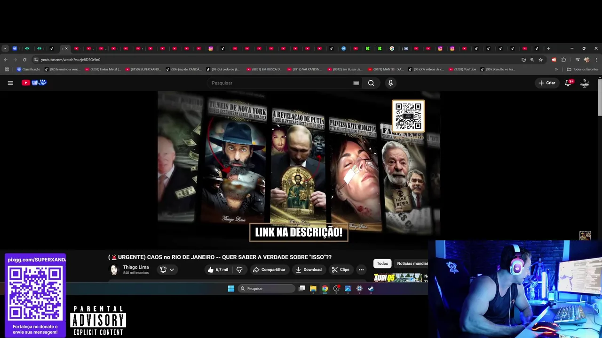Start voice search with microphone icon

pos(390,83)
